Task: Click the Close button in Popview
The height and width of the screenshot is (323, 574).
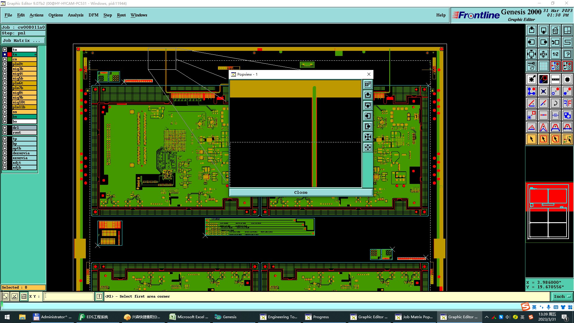Action: [x=300, y=192]
